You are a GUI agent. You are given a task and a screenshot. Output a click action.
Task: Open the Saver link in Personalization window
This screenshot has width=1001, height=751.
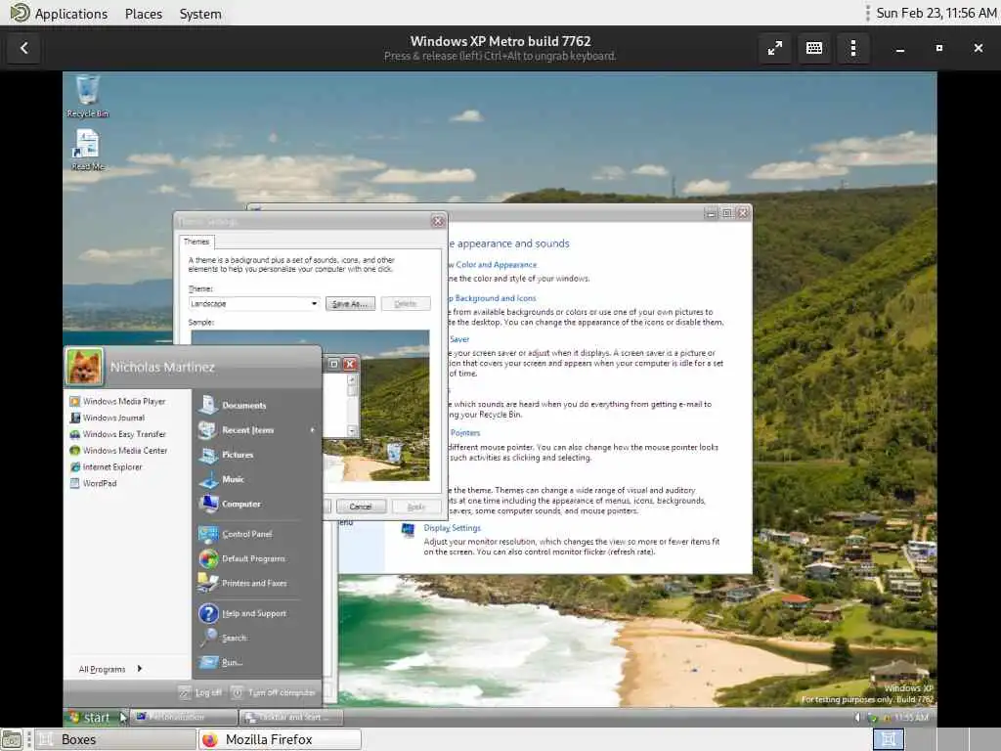point(458,339)
